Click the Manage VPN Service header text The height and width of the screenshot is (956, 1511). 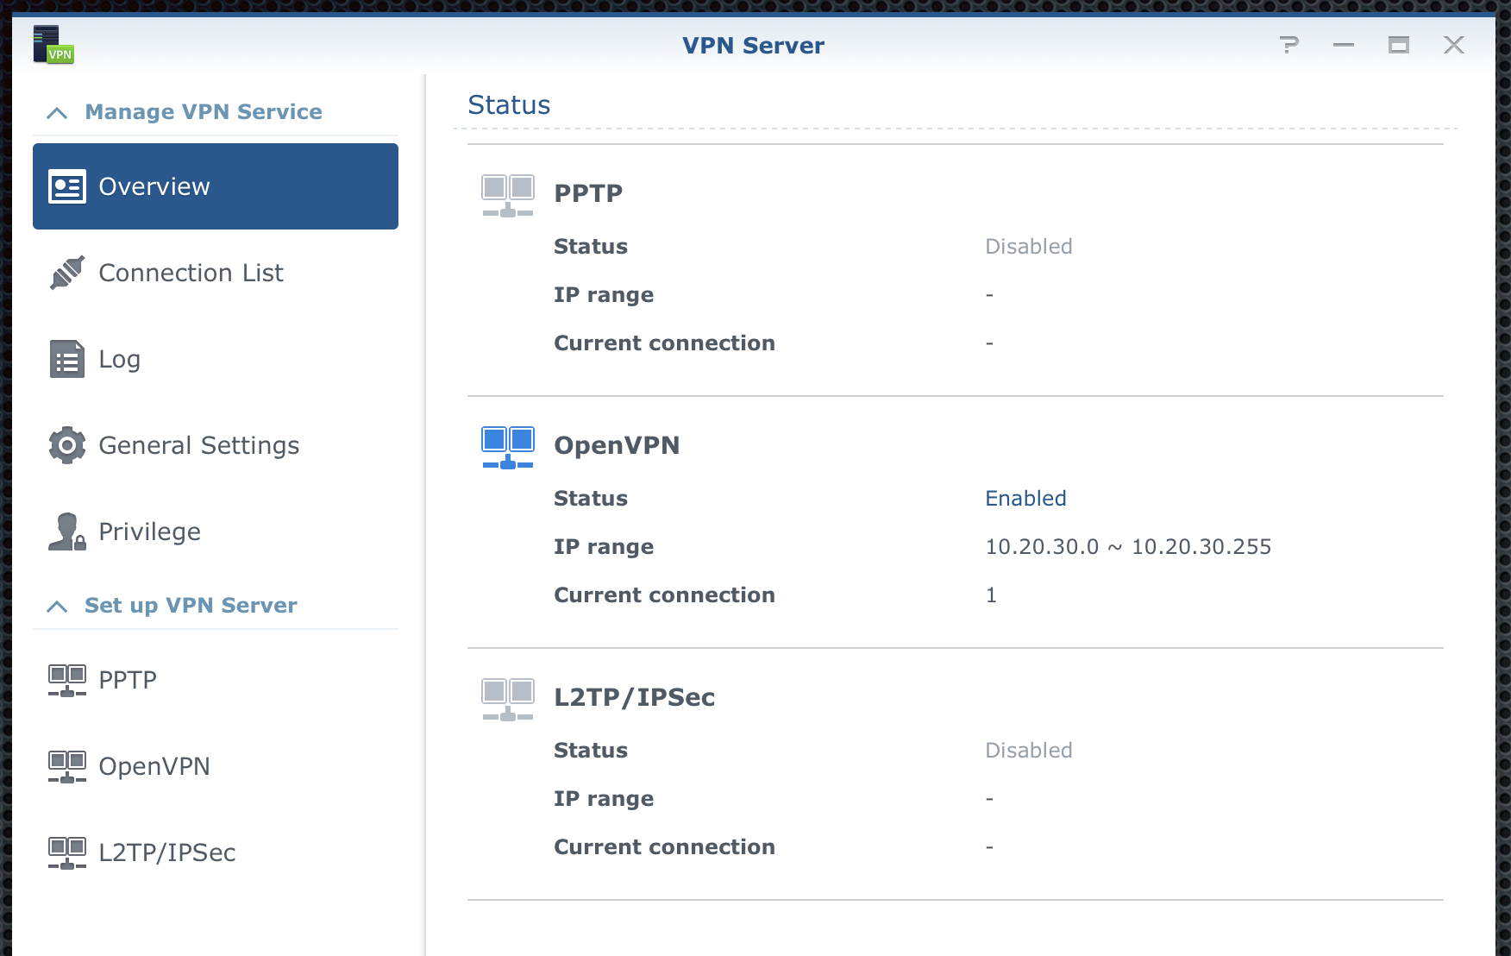point(204,112)
